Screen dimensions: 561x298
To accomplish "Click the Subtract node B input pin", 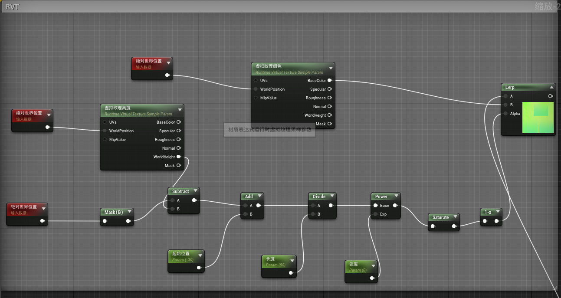I will [x=173, y=209].
